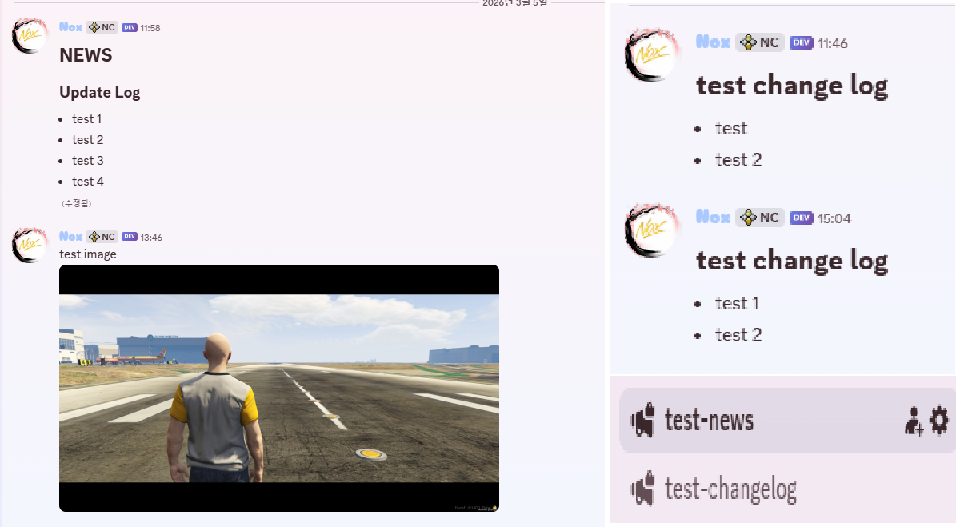
Task: Click the 'test 2' bullet under Update Log
Action: [88, 139]
